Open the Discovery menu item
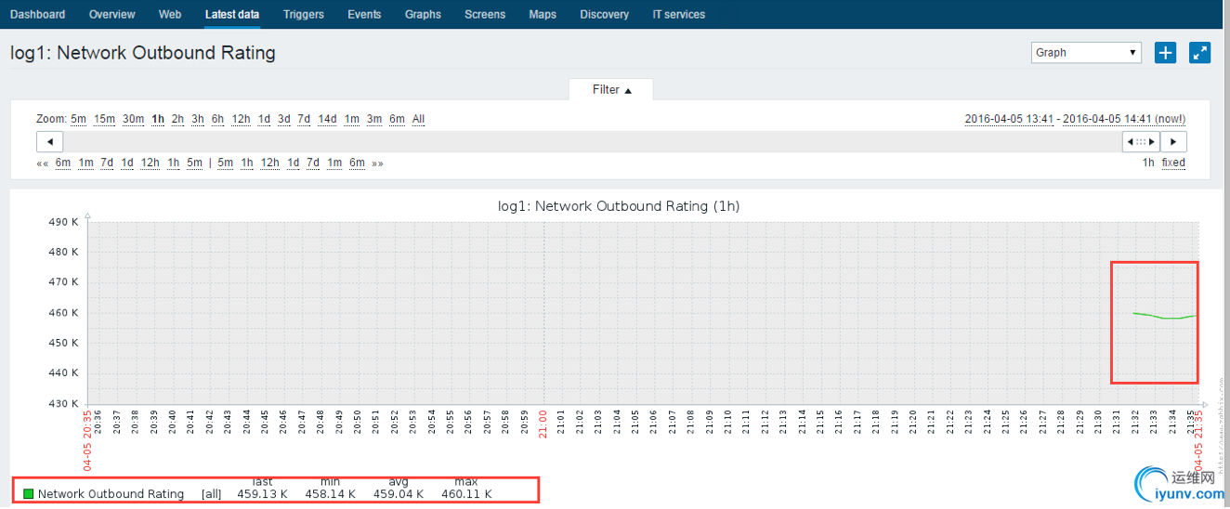The image size is (1230, 509). click(604, 14)
